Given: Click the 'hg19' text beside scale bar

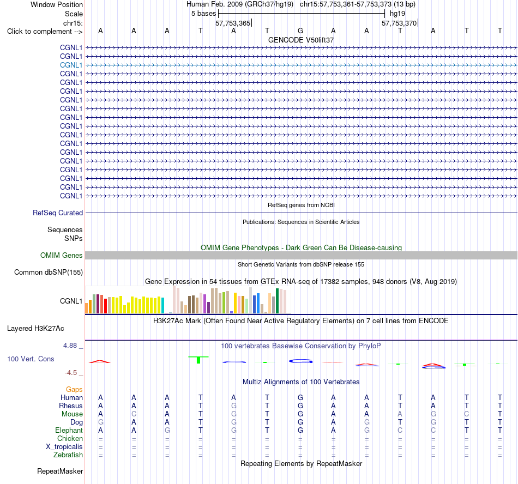Looking at the screenshot, I should coord(397,14).
